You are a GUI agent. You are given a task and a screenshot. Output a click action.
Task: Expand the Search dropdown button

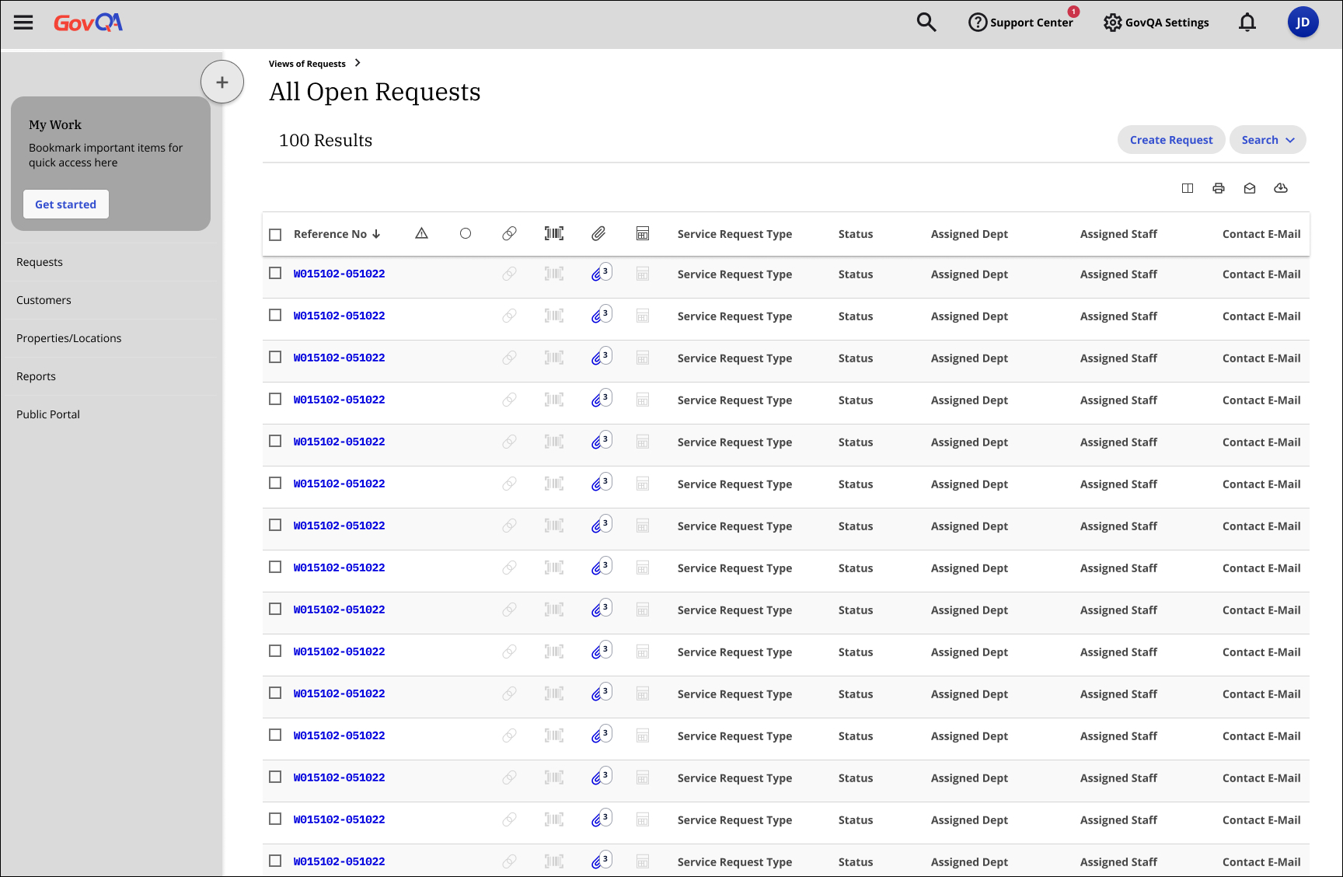[x=1268, y=140]
